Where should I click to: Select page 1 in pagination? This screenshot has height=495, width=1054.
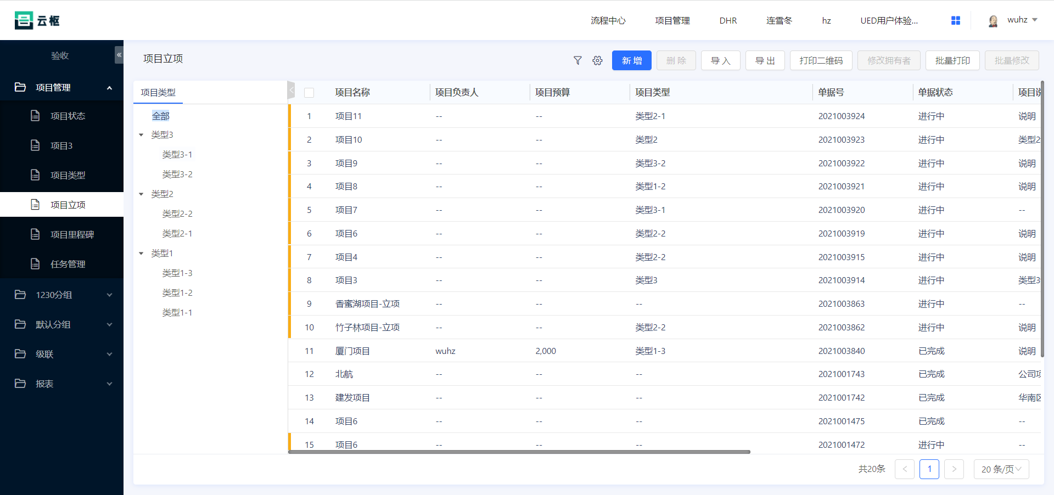coord(929,469)
